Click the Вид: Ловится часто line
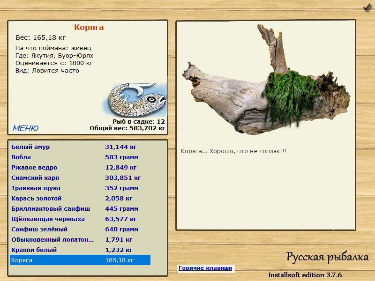 (x=47, y=71)
